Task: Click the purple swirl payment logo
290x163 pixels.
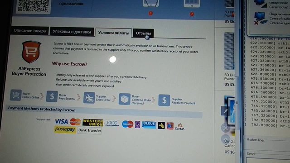Action: pyautogui.click(x=137, y=125)
